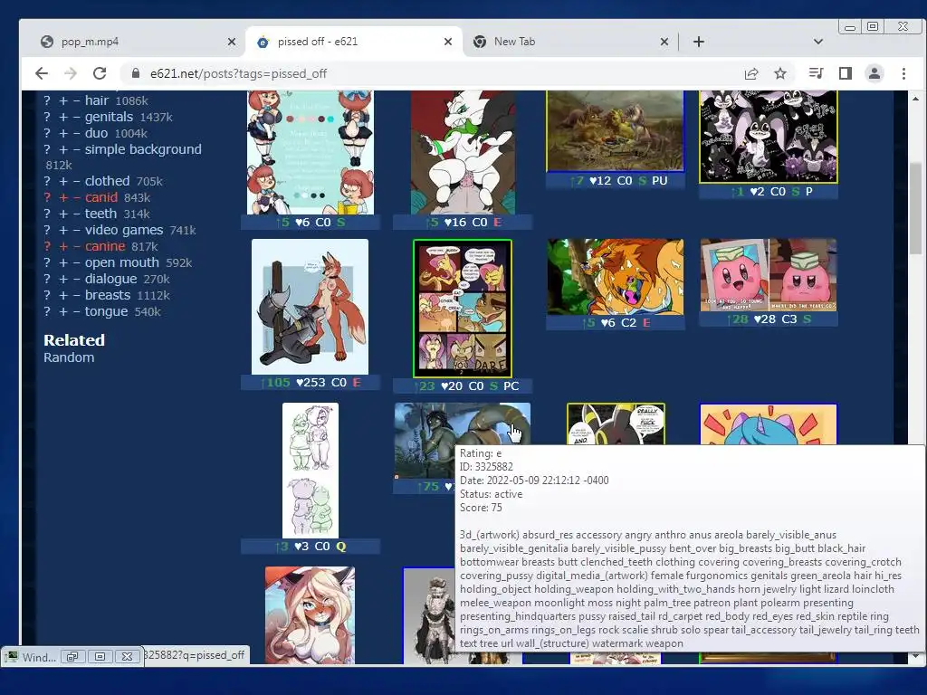Share this page using the share icon
This screenshot has width=927, height=695.
coord(751,73)
